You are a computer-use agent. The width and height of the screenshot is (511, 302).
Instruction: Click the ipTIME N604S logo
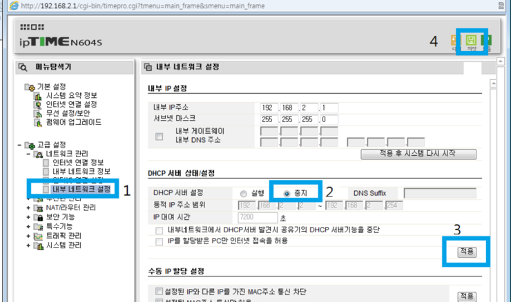[x=61, y=42]
